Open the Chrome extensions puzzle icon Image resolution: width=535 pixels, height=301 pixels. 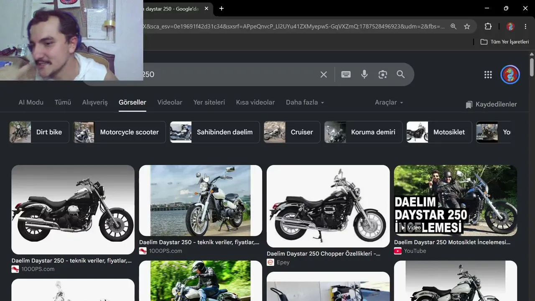pos(488,26)
